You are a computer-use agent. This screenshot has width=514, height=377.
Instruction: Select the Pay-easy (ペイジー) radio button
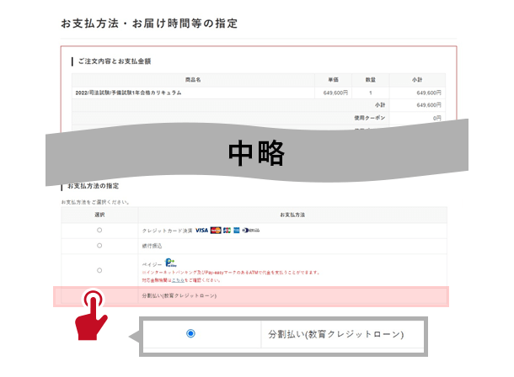click(99, 270)
